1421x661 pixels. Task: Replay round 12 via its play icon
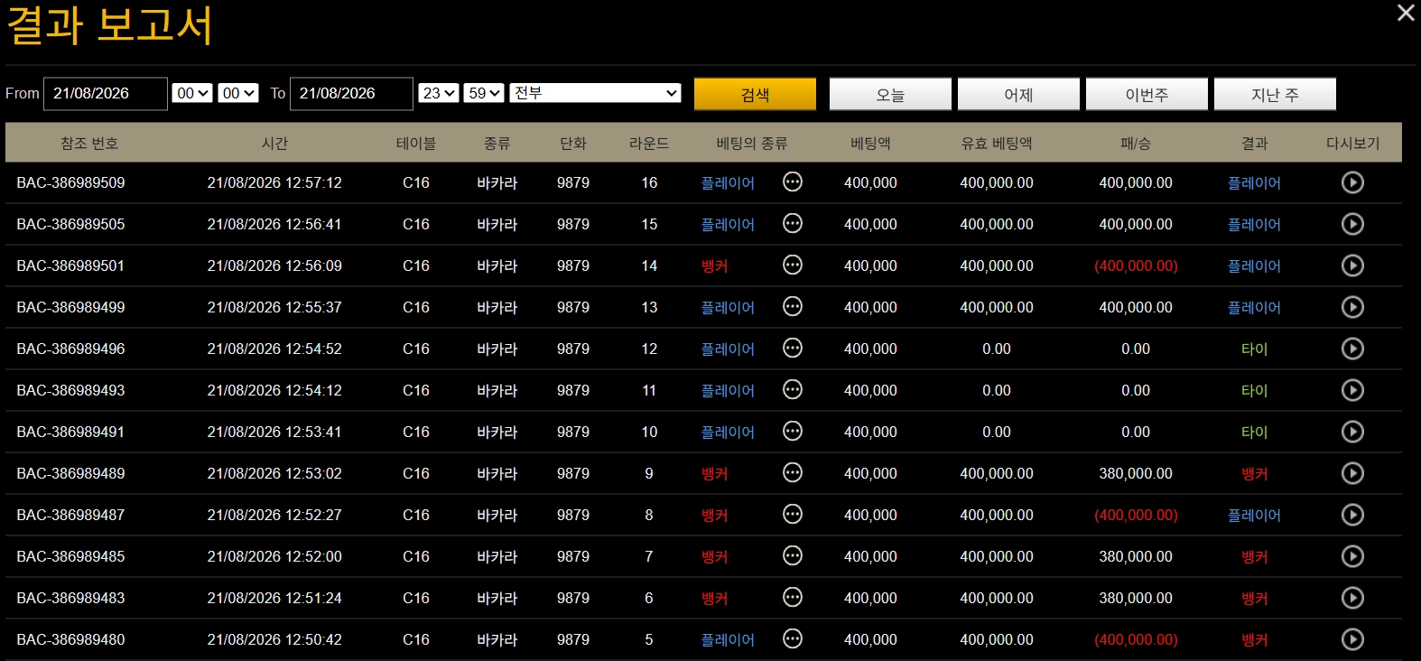1352,349
